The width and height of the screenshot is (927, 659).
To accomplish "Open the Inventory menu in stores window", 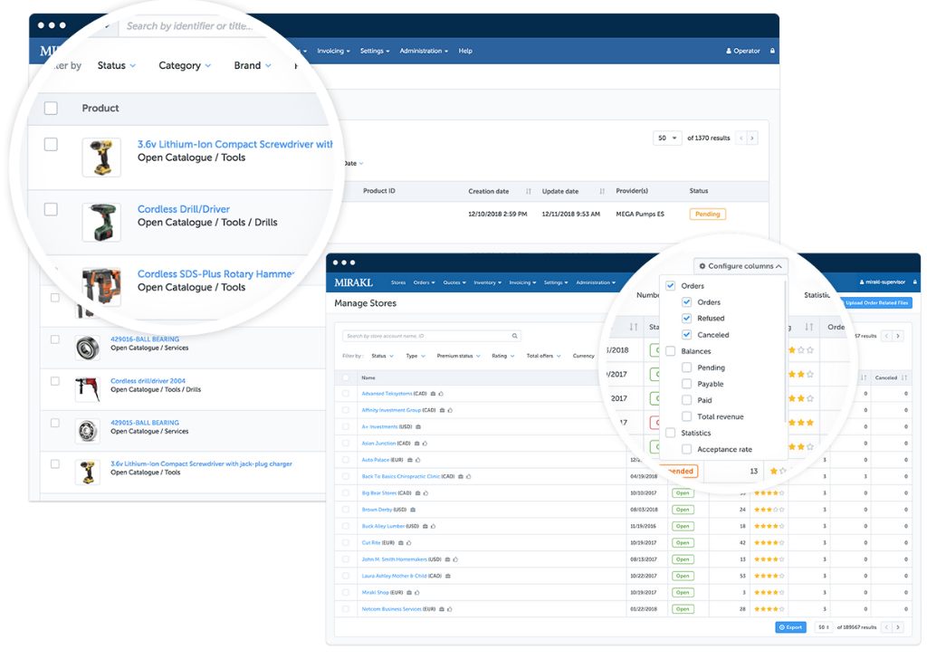I will (487, 282).
